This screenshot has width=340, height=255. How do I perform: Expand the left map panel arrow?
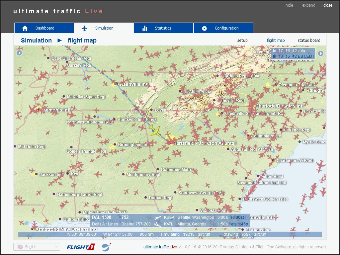[19, 53]
